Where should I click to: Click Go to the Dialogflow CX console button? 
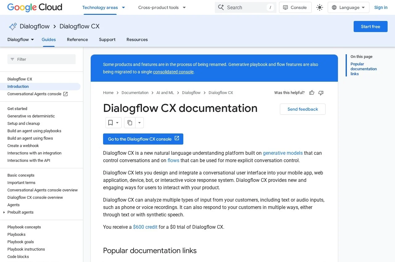(143, 139)
